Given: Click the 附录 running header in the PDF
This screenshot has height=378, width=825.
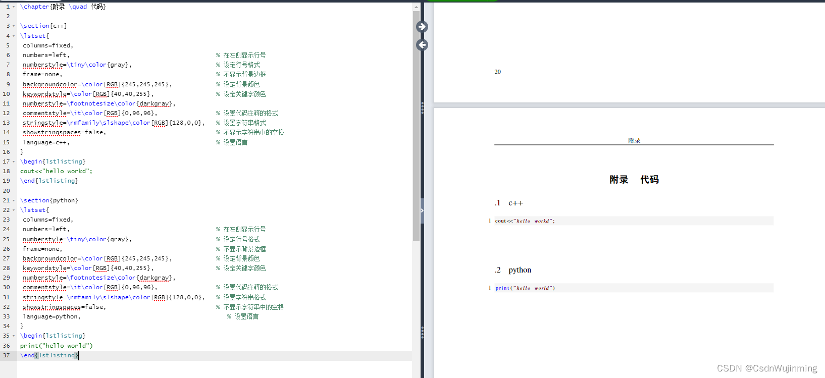Looking at the screenshot, I should 634,140.
